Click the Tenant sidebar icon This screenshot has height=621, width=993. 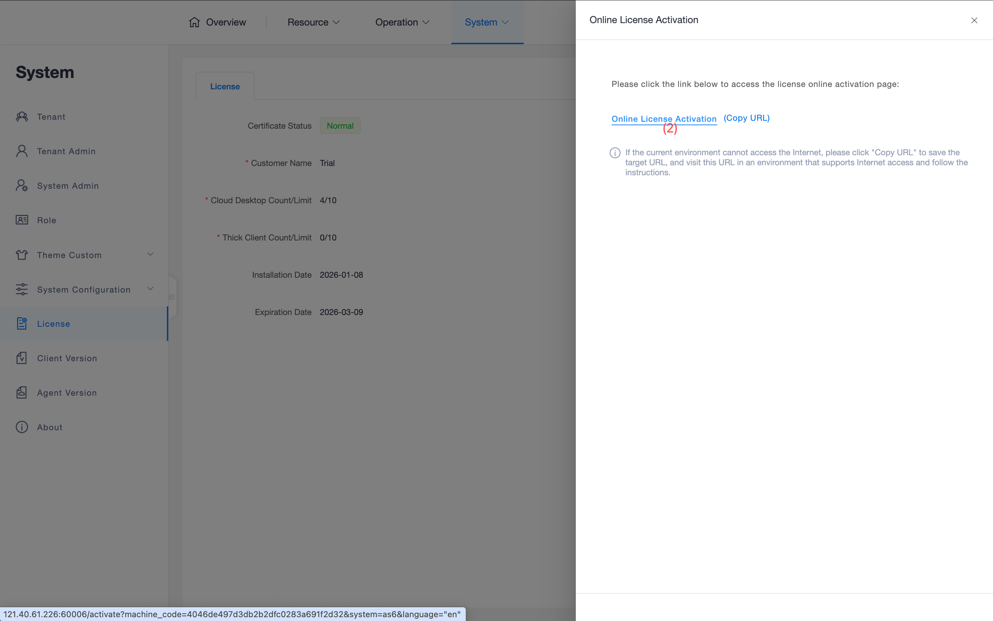pyautogui.click(x=22, y=117)
